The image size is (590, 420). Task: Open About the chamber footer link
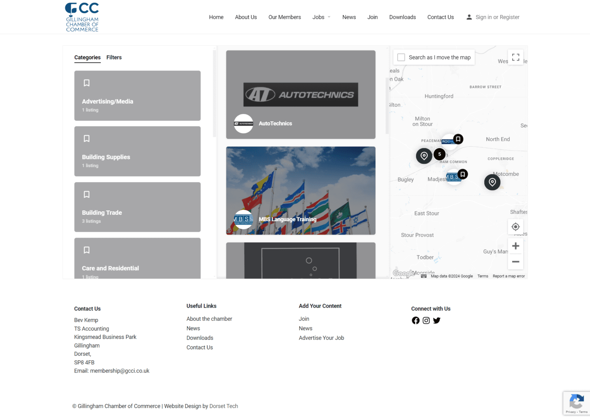(x=209, y=319)
